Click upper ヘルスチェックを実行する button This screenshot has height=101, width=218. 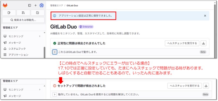pyautogui.click(x=182, y=43)
